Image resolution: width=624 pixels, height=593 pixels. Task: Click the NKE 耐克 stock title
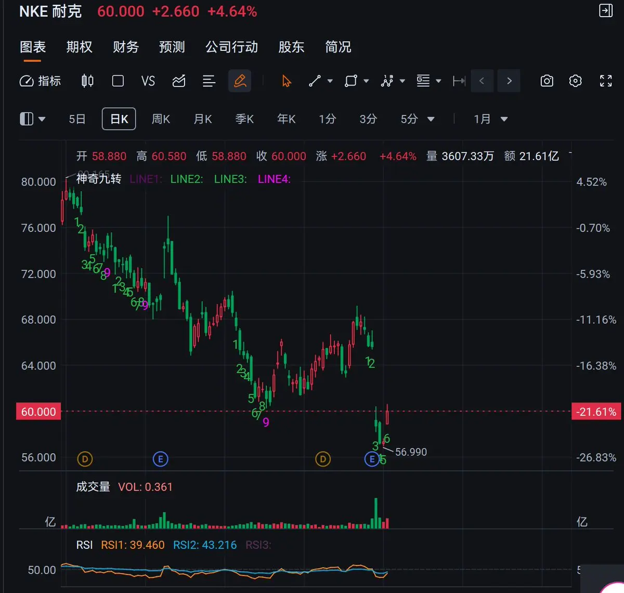50,11
